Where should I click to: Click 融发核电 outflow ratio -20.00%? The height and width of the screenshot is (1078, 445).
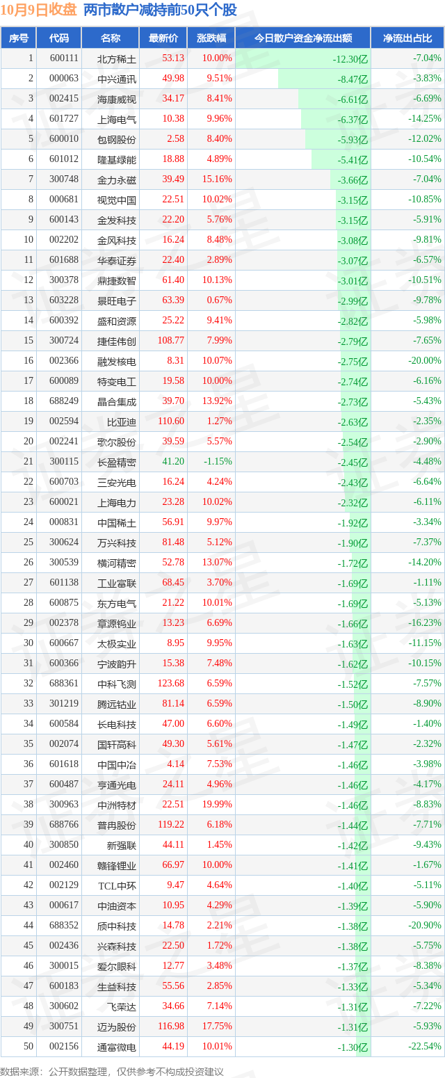point(425,361)
